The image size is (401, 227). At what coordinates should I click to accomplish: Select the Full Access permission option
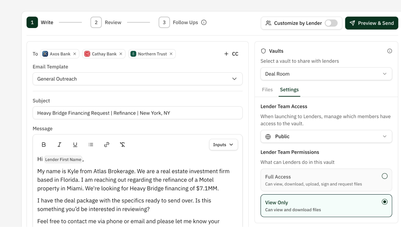(x=384, y=176)
